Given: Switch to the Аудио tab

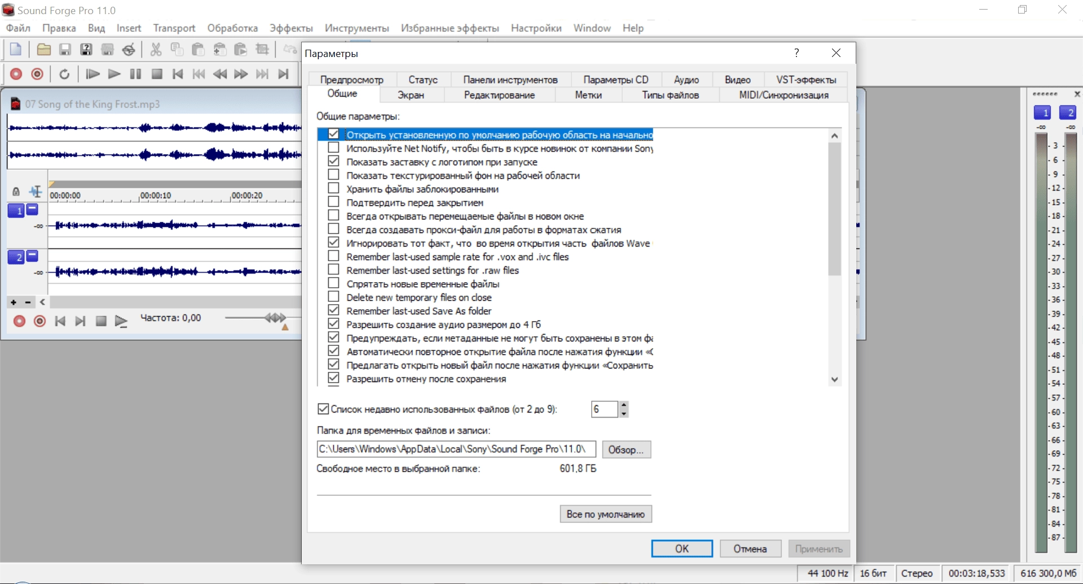Looking at the screenshot, I should (x=686, y=80).
